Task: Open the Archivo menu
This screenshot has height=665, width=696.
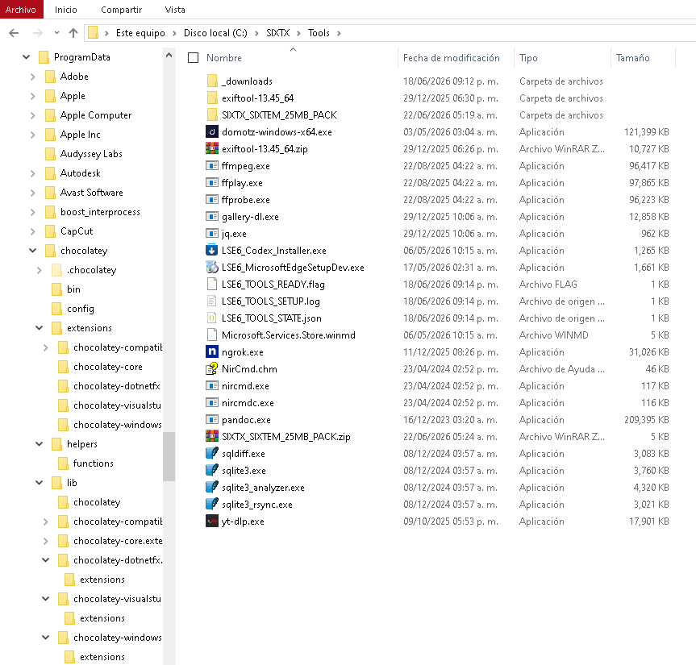Action: [21, 10]
